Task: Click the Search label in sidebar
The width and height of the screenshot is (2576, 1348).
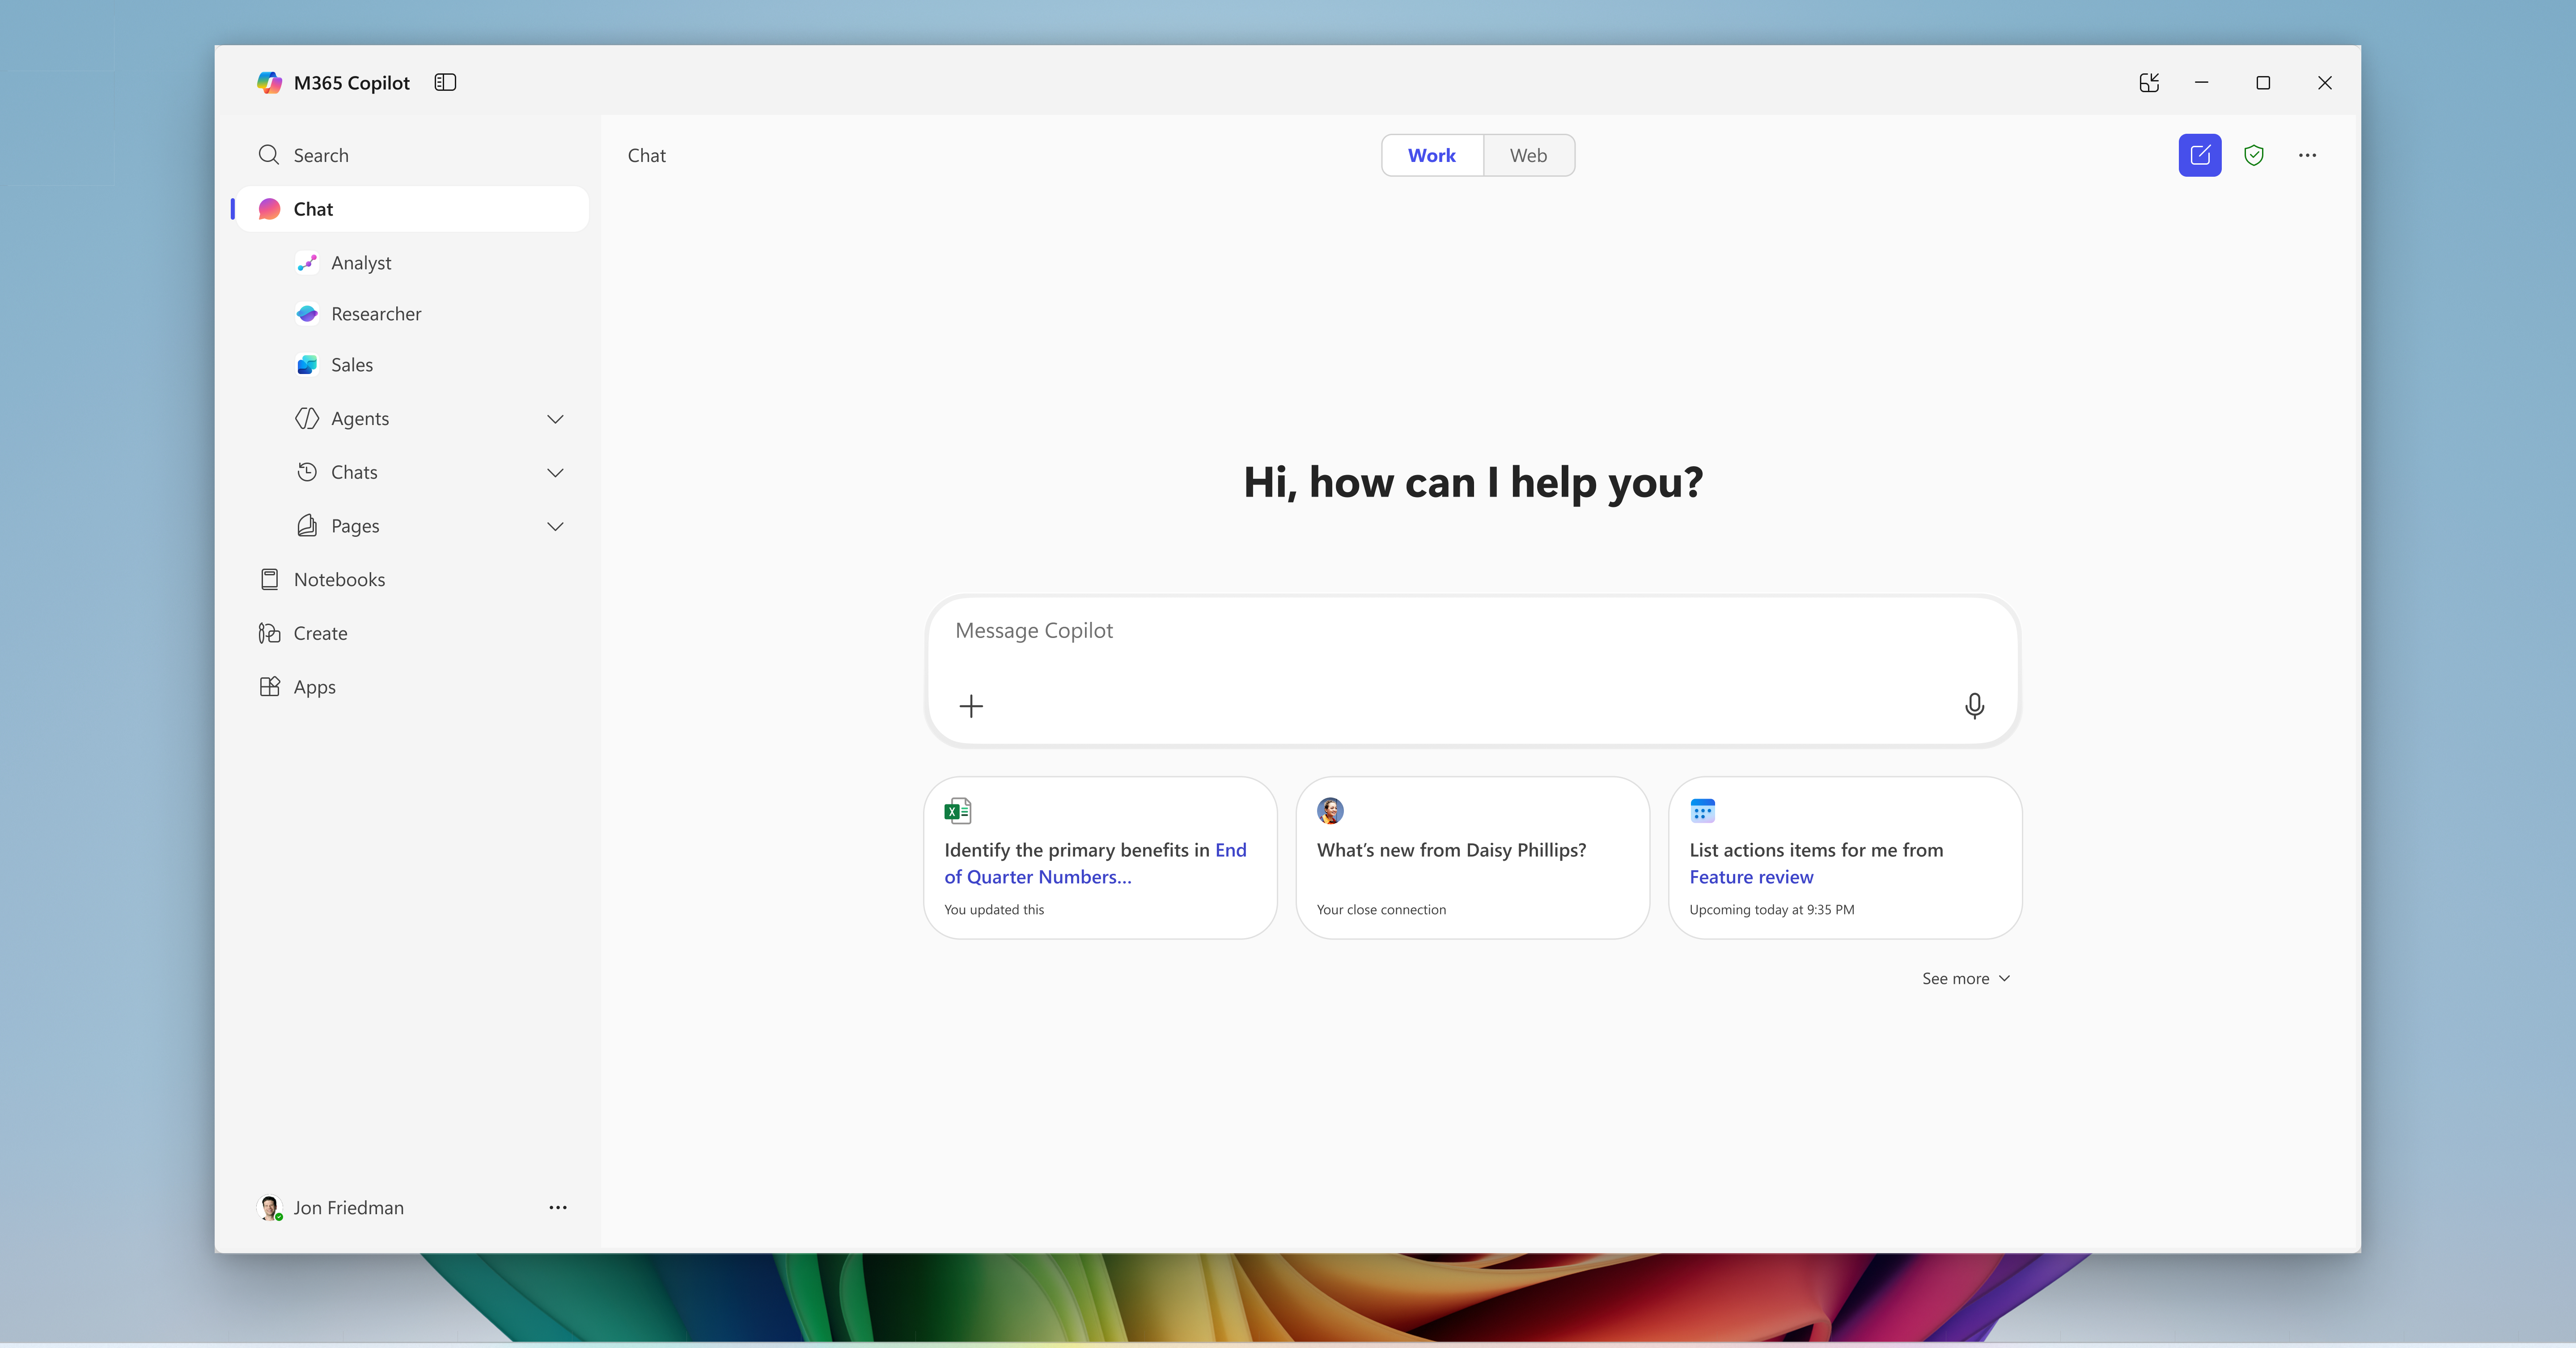Action: (321, 155)
